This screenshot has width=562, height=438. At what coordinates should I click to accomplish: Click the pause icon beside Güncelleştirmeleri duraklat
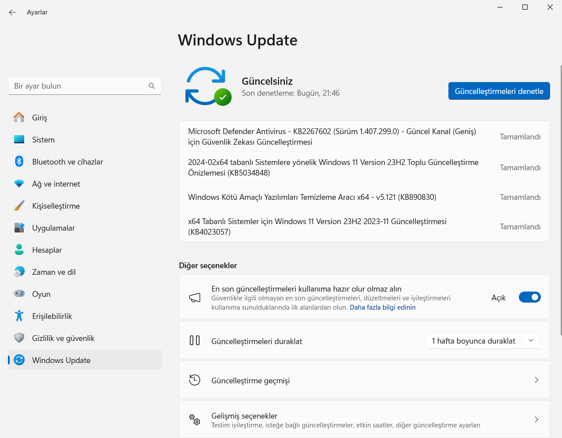(195, 341)
